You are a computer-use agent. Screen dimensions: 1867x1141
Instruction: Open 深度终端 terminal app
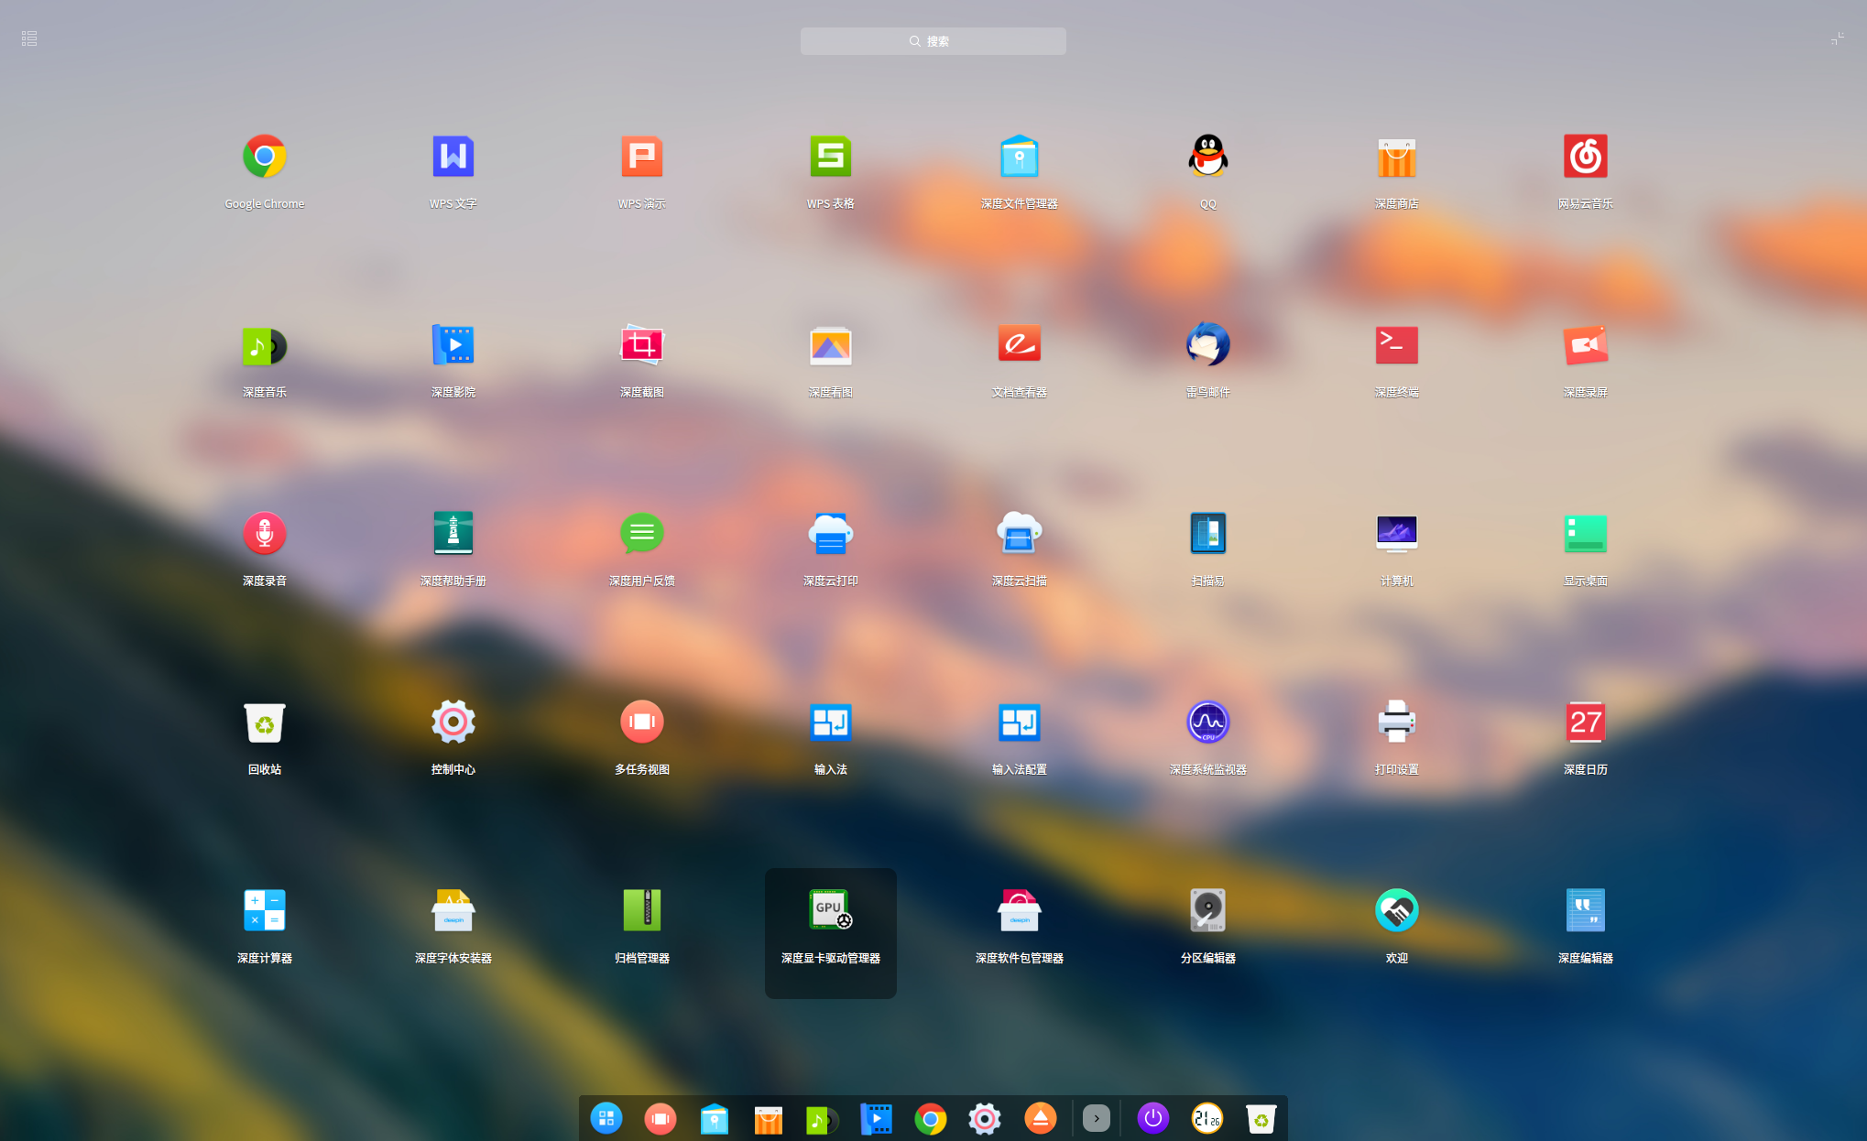point(1396,346)
